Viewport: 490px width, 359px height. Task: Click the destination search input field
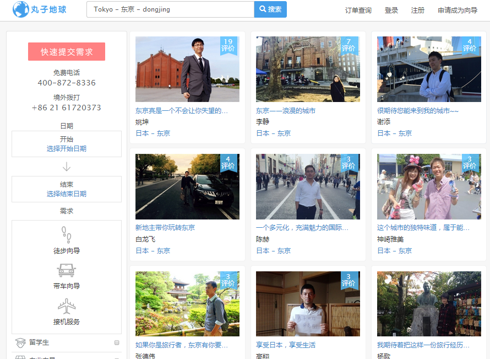170,9
